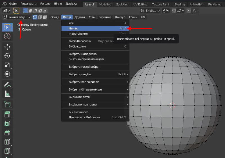225x158 pixels.
Task: Select the Extrude Region tool
Action: click(7, 114)
